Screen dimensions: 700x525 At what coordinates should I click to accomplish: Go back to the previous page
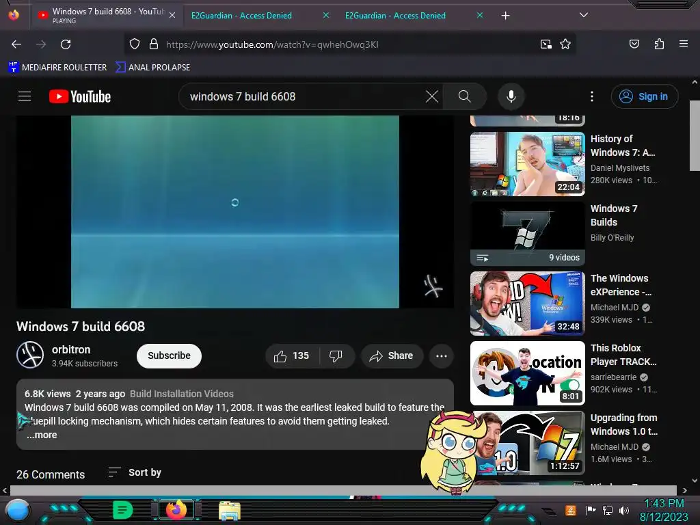click(16, 44)
